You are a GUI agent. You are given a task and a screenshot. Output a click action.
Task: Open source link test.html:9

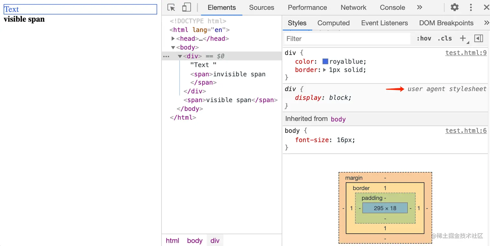[466, 53]
